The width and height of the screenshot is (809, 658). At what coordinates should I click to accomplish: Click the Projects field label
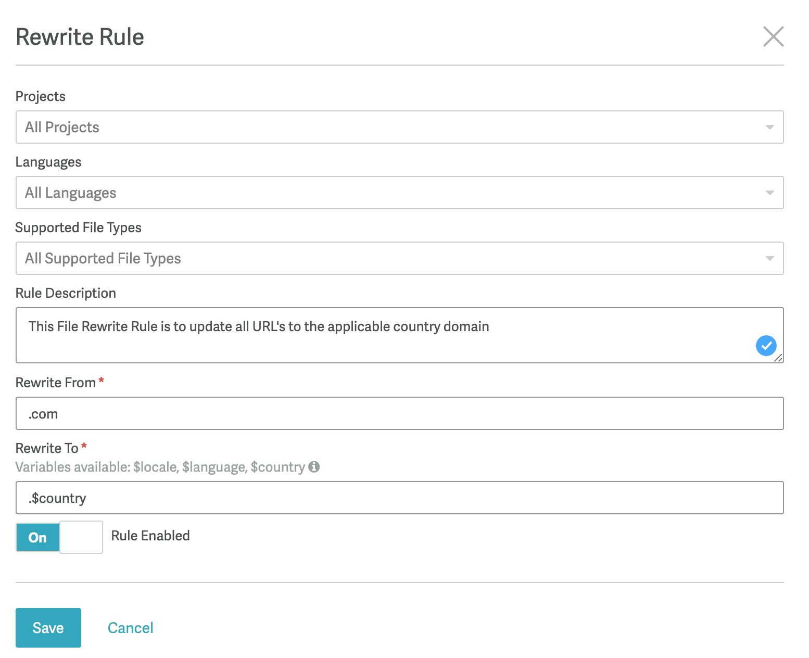point(41,96)
